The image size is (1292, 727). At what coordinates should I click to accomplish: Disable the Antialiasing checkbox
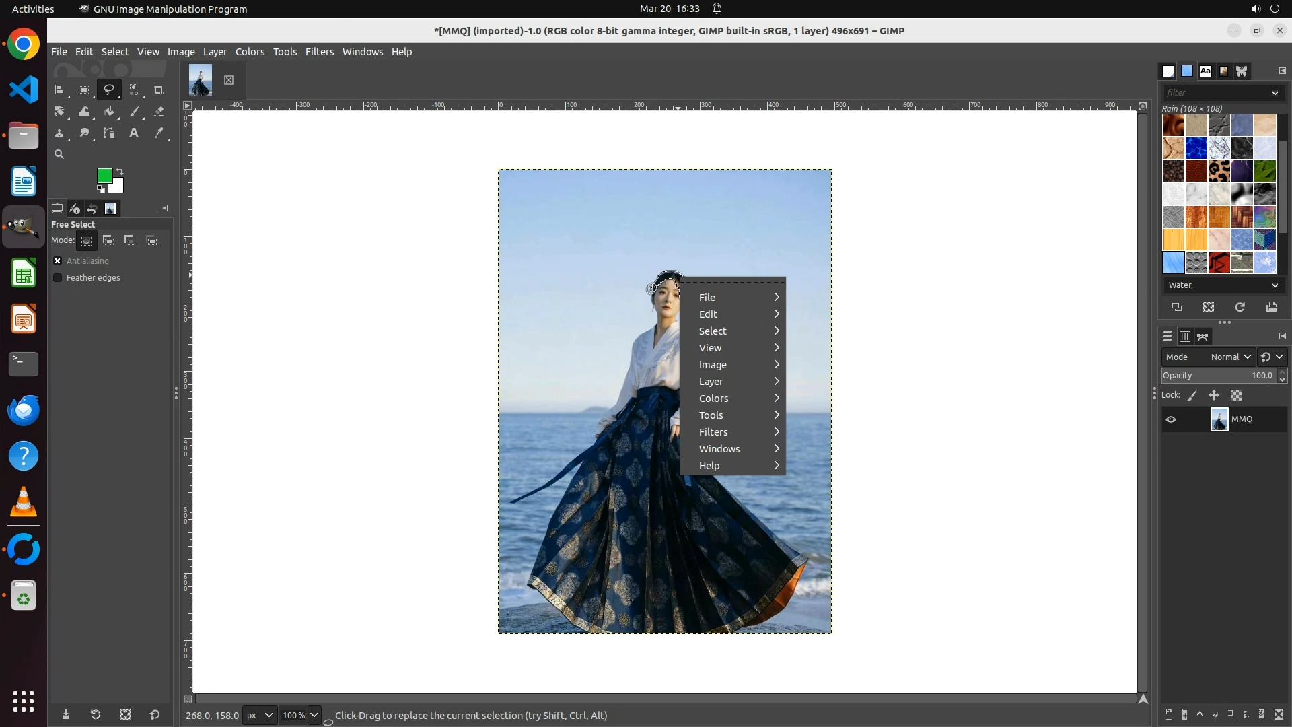[58, 261]
